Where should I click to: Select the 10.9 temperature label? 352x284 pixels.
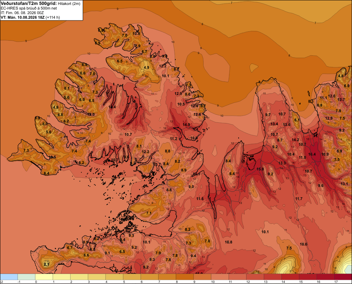[x=325, y=154]
